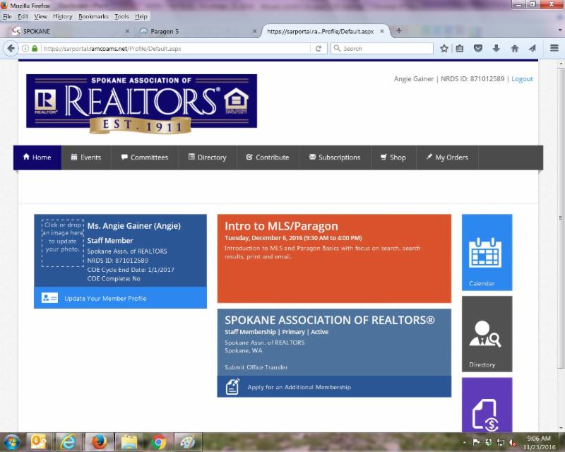Click Apply for an Additional Membership
The width and height of the screenshot is (565, 452).
299,387
